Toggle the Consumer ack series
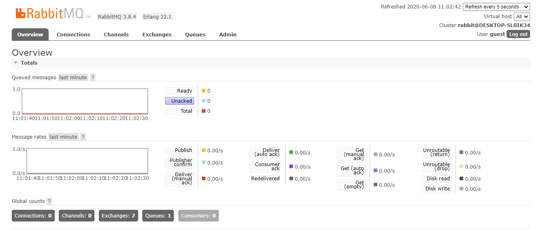 [x=265, y=167]
